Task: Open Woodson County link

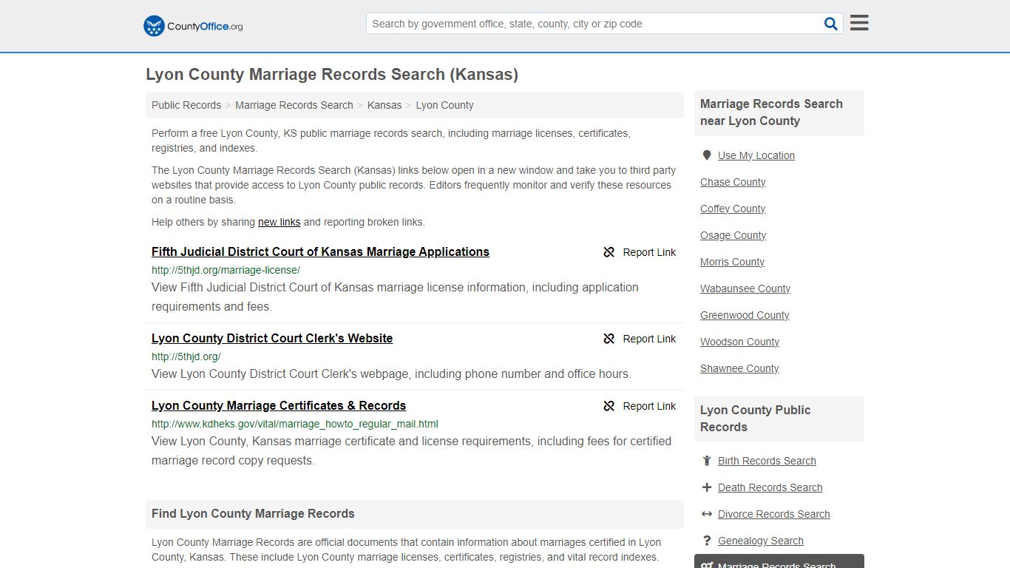Action: 739,342
